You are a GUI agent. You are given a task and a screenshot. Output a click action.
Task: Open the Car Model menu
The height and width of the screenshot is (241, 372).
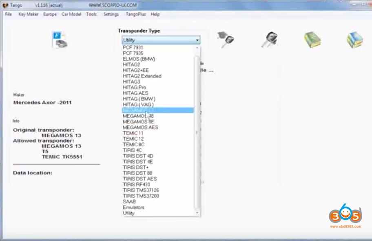tap(71, 14)
